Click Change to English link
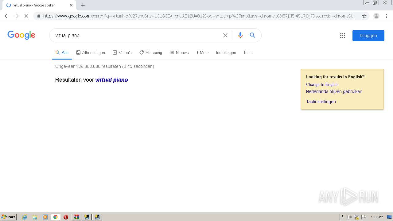393x221 pixels. [x=322, y=84]
